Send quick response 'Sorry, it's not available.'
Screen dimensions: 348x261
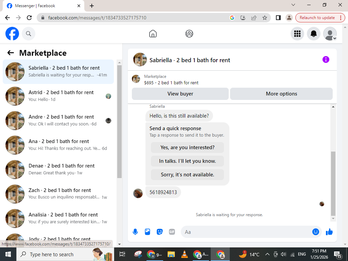(x=187, y=175)
